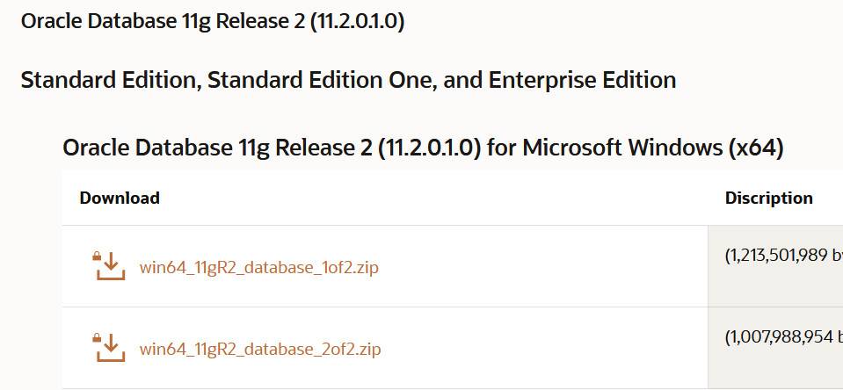This screenshot has height=390, width=843.
Task: Click the (11.2.0.1.0) version in the Windows heading
Action: tap(428, 148)
